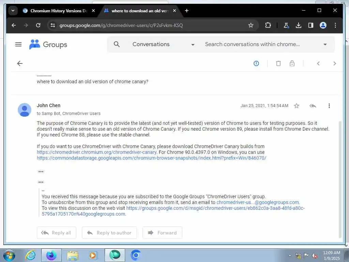Open Chrome Labs flask icon

click(x=286, y=25)
